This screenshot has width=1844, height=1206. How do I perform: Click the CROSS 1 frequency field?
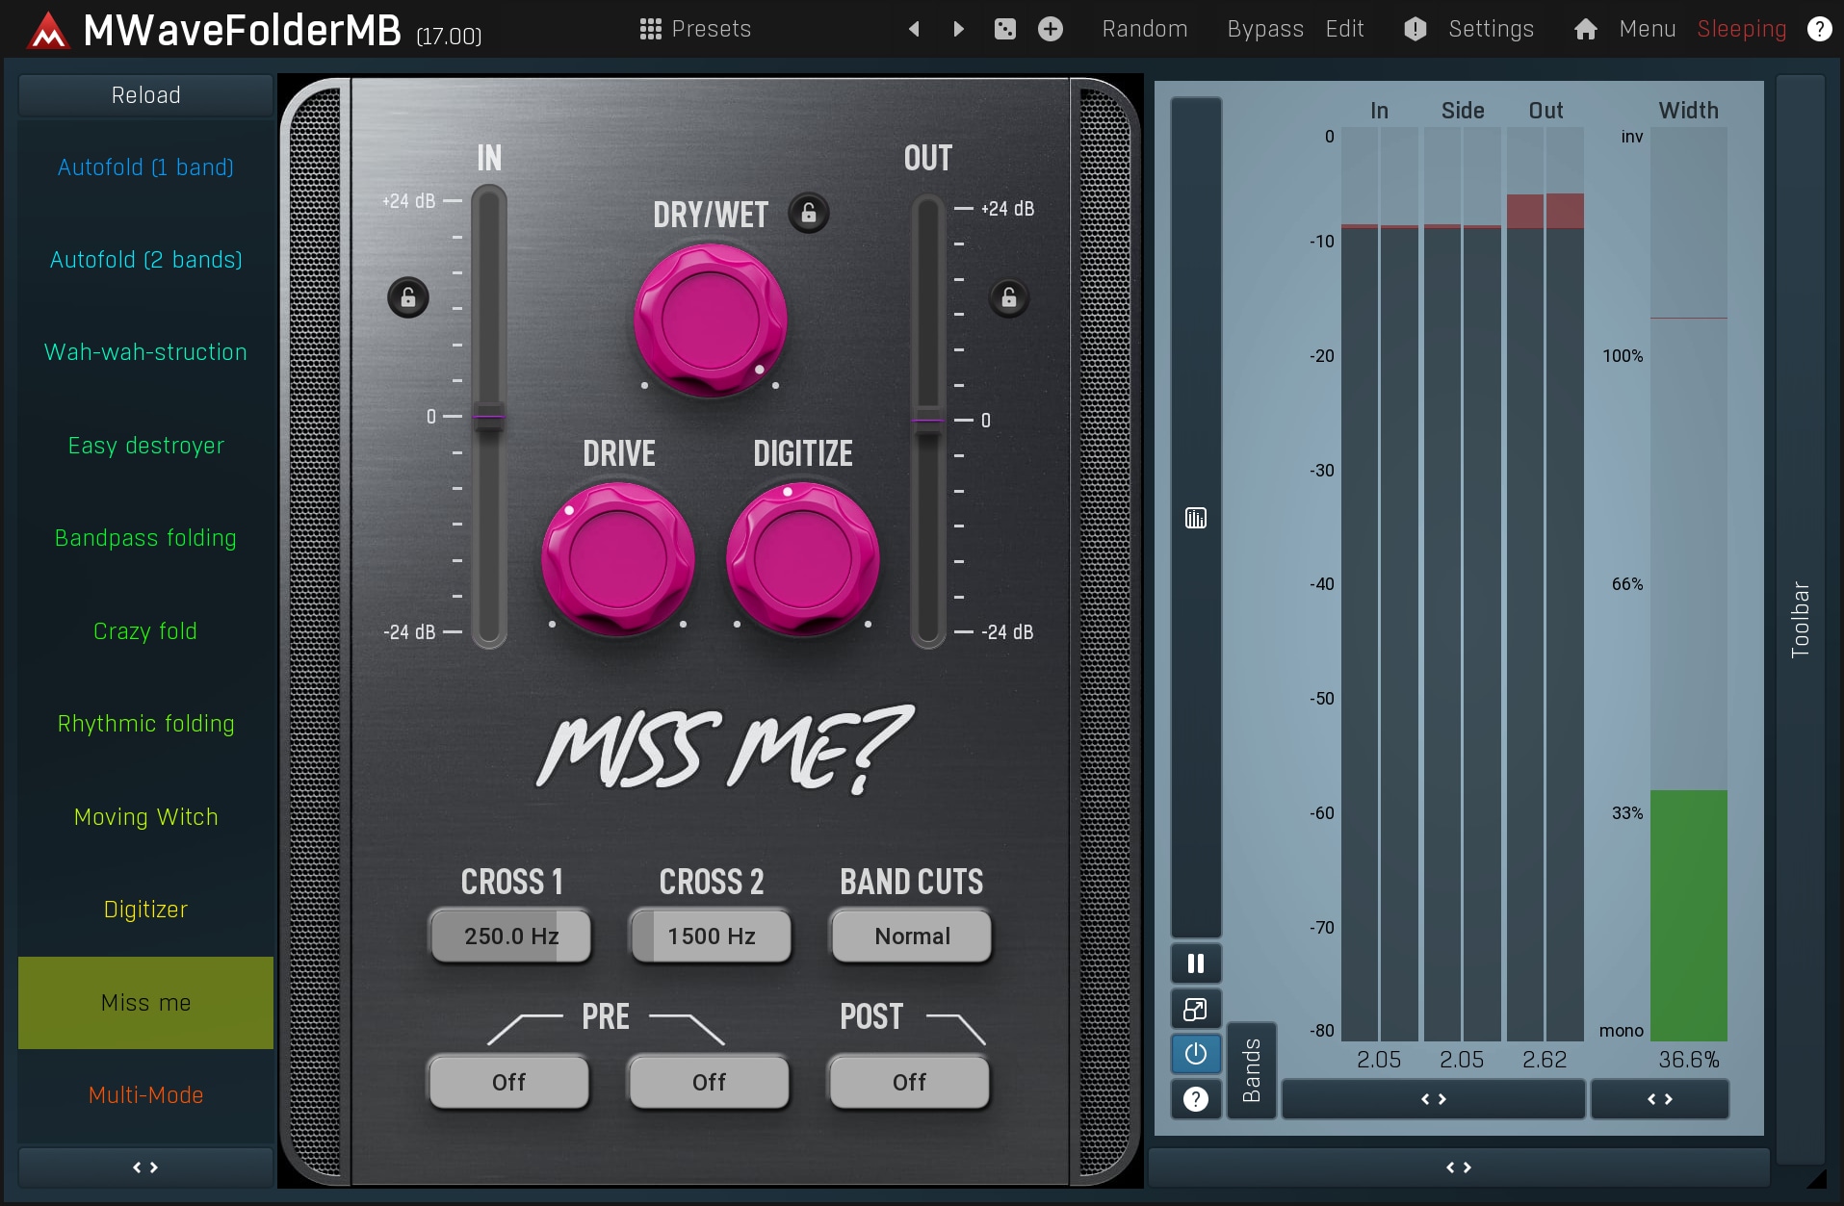point(510,936)
